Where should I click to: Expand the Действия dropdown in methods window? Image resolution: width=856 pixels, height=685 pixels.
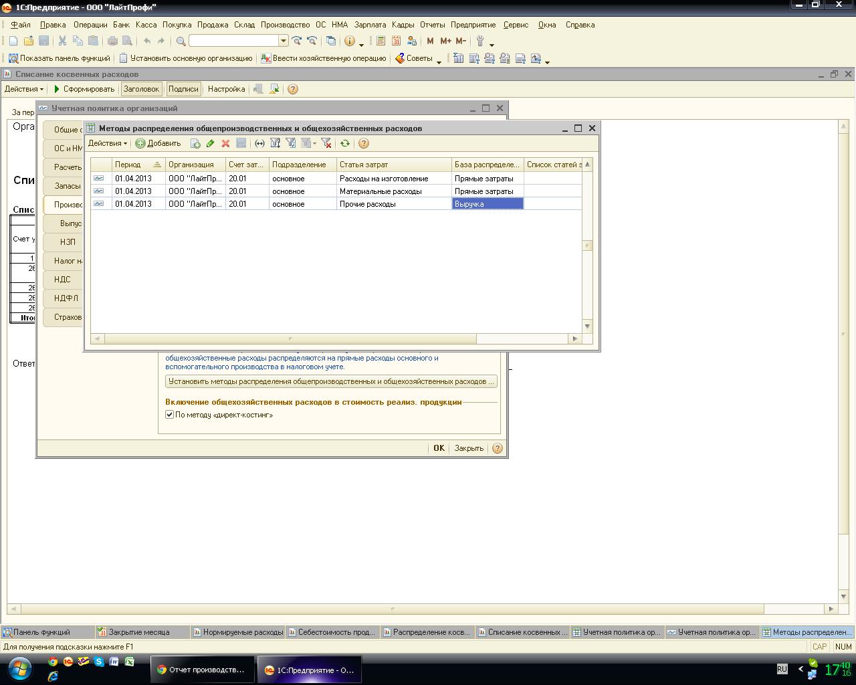107,143
